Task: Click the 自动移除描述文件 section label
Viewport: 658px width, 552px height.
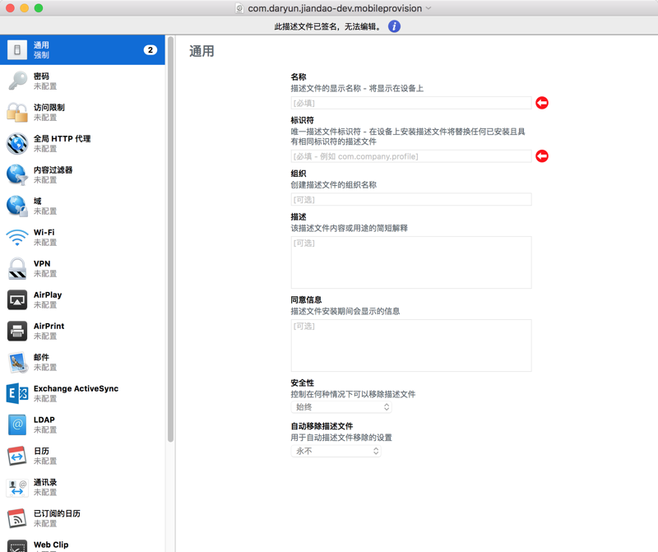Action: tap(322, 426)
